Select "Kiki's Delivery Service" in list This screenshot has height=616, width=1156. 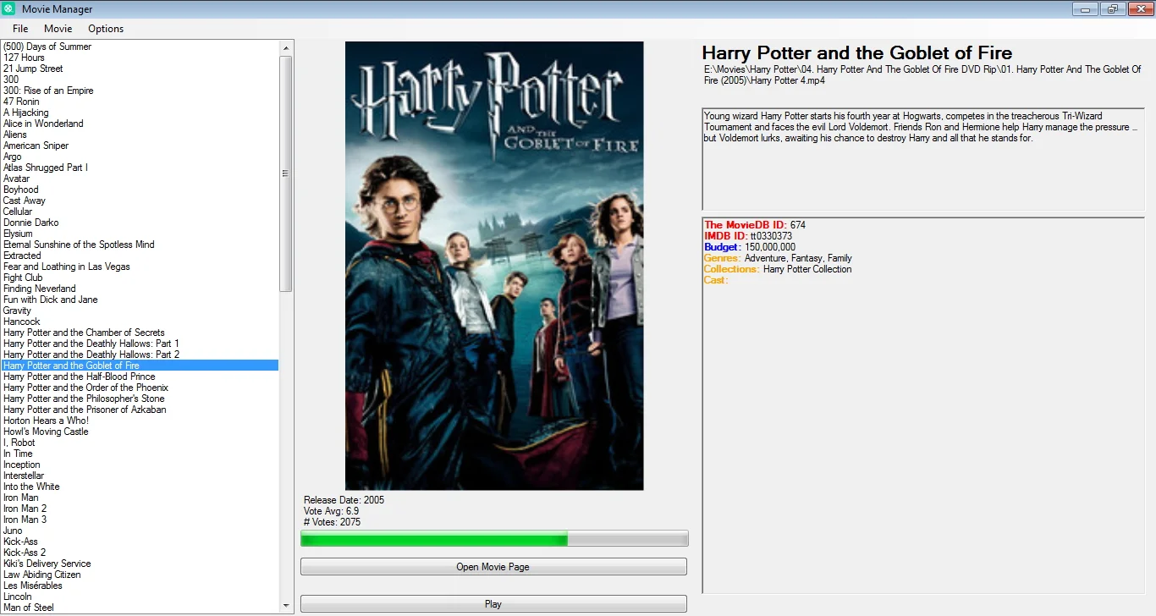pos(140,564)
